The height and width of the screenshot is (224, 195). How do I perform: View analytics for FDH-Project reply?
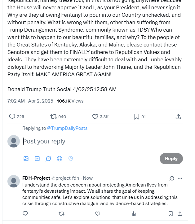point(134,213)
